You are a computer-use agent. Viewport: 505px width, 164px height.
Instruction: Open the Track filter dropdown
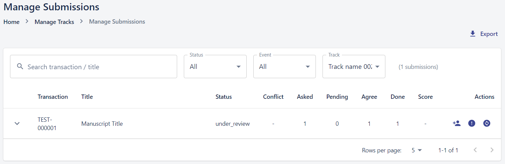354,67
